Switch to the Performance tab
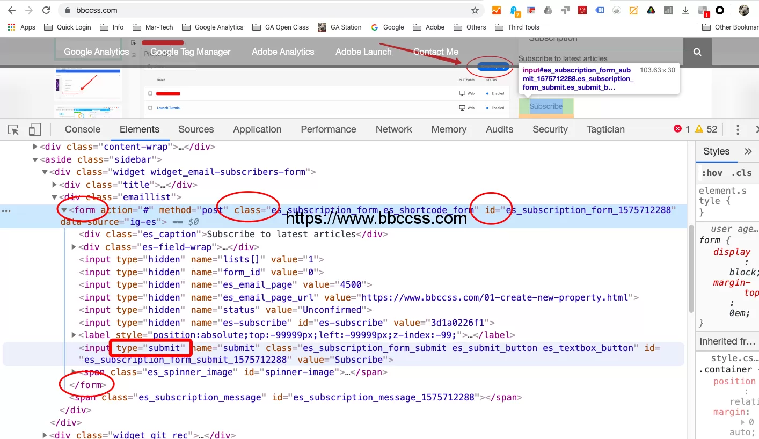Screen dimensions: 759x439 329,129
